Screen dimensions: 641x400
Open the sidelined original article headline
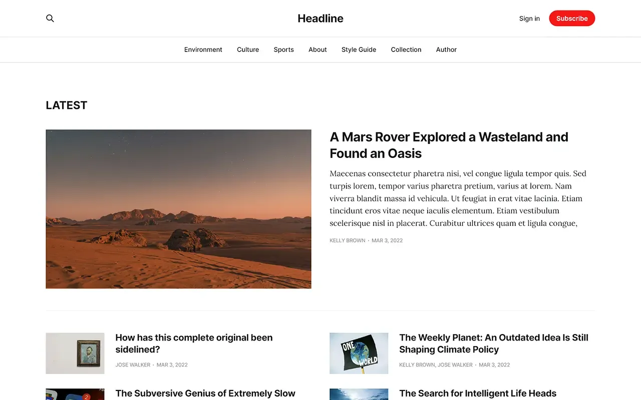pyautogui.click(x=194, y=343)
